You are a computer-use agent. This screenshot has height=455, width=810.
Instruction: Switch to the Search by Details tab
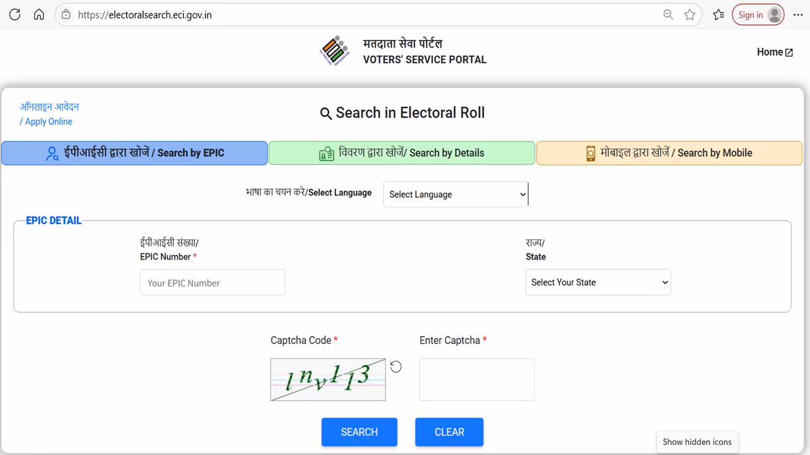point(402,153)
